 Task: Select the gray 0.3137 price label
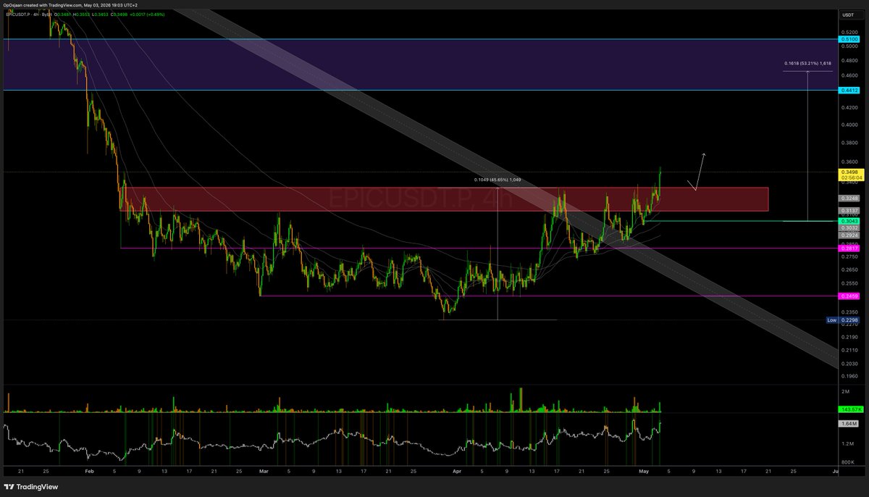(x=849, y=210)
